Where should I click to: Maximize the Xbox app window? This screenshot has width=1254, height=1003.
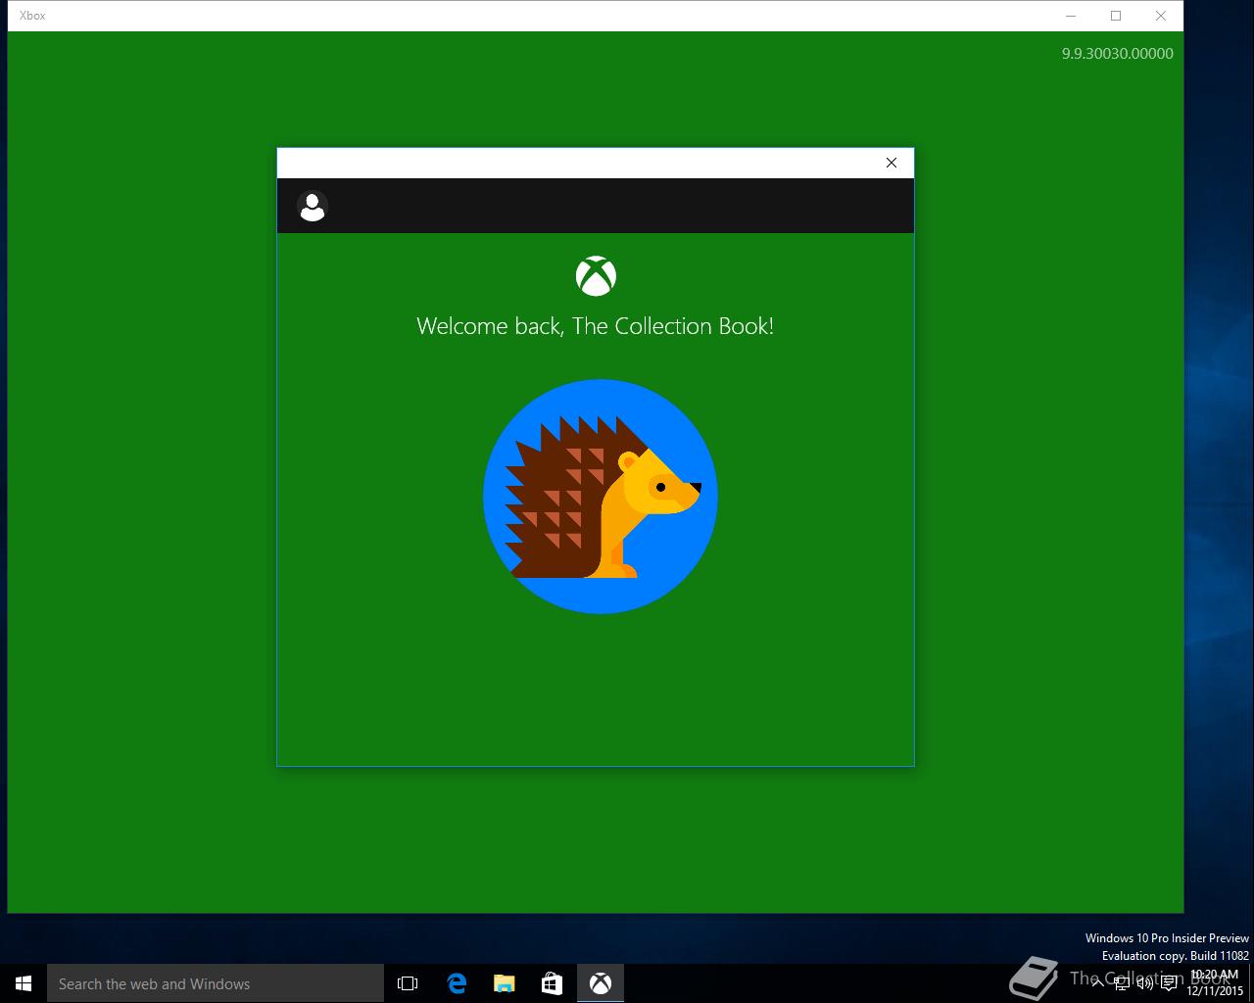pyautogui.click(x=1116, y=16)
